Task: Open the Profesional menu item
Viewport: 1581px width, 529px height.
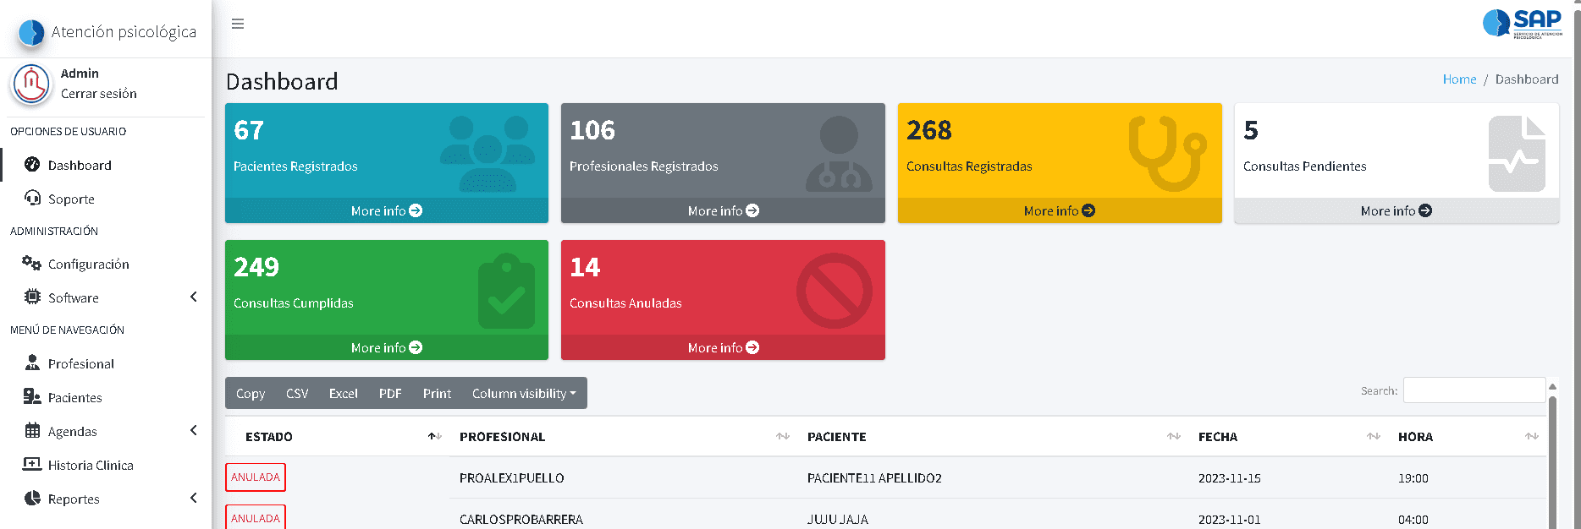Action: (x=106, y=363)
